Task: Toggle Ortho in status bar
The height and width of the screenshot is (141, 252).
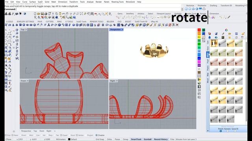Action: click(x=109, y=139)
